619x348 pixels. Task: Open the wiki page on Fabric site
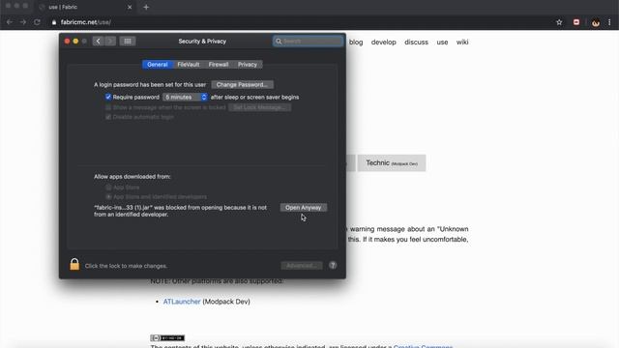[x=462, y=43]
